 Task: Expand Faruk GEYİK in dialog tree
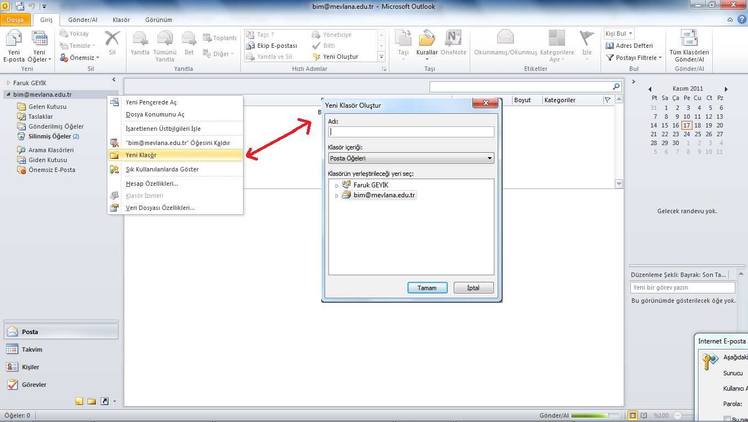pos(337,186)
